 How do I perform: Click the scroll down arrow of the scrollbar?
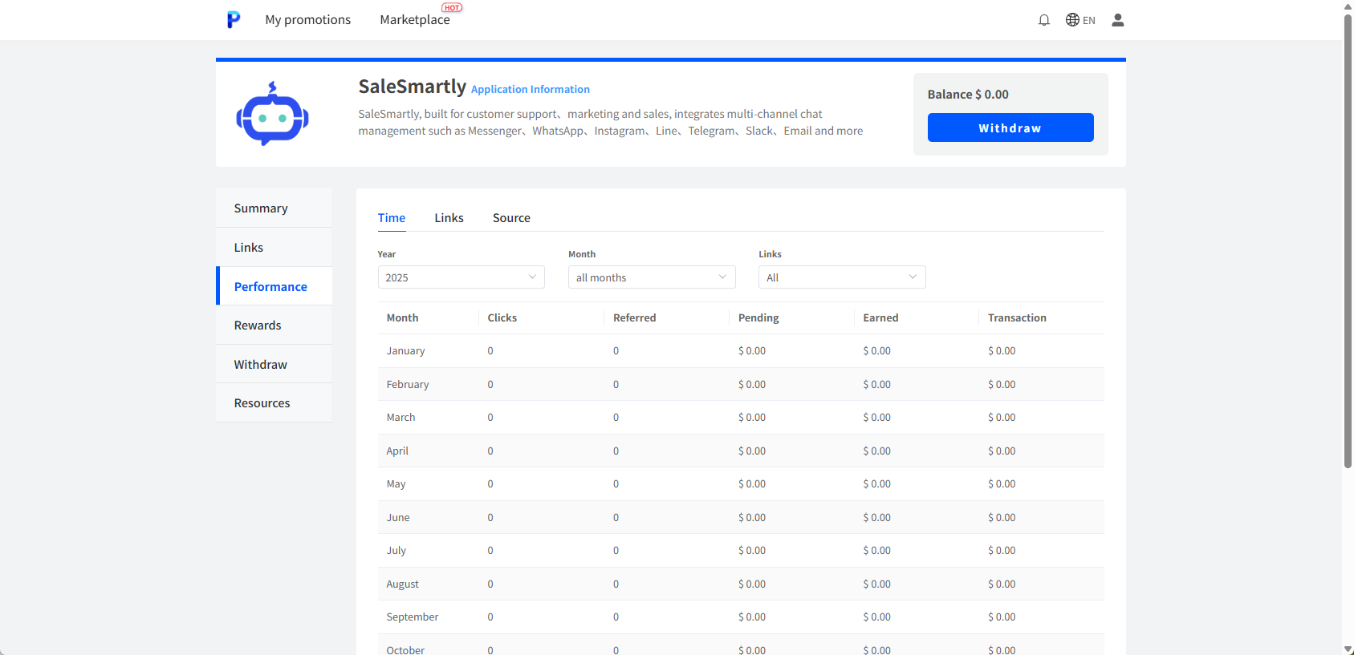1348,649
